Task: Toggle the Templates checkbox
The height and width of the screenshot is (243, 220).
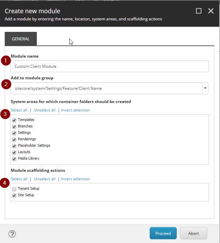Action: pos(14,120)
